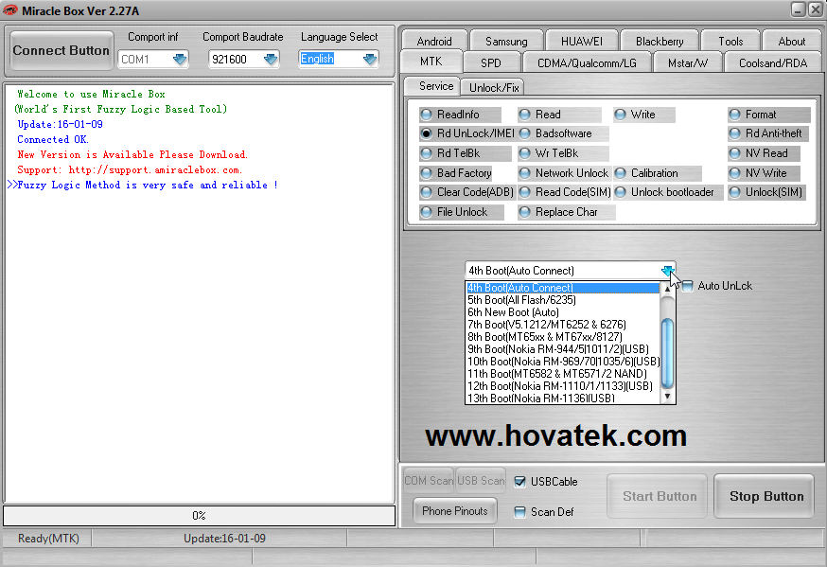Image resolution: width=827 pixels, height=567 pixels.
Task: Click the boot list scrollbar thumb
Action: click(x=668, y=352)
